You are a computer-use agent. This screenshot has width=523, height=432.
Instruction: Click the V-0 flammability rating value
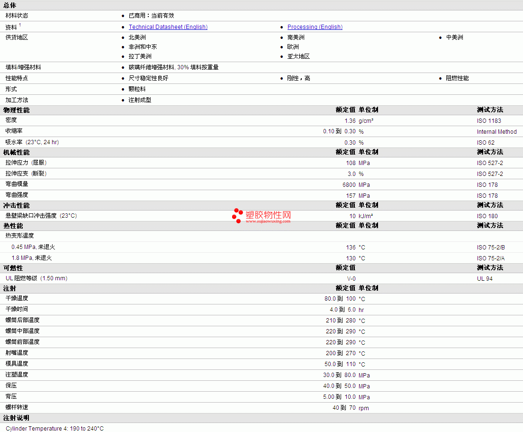tap(351, 279)
